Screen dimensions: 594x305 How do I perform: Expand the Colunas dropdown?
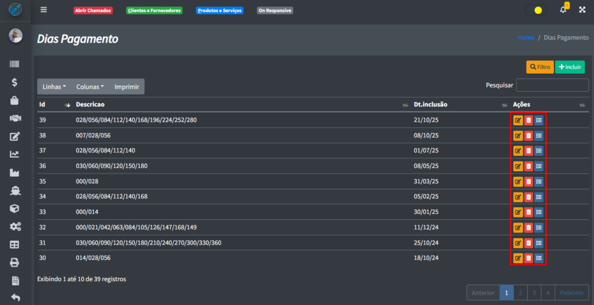click(90, 86)
